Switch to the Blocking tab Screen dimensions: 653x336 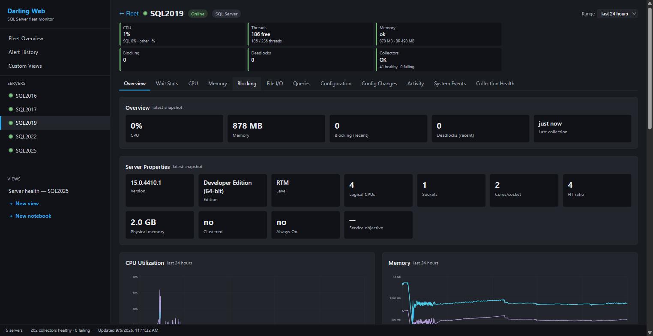point(247,84)
